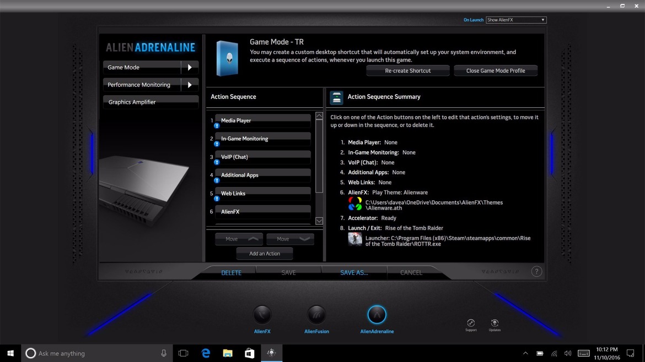Open the touch keyboard tray icon

pos(584,353)
